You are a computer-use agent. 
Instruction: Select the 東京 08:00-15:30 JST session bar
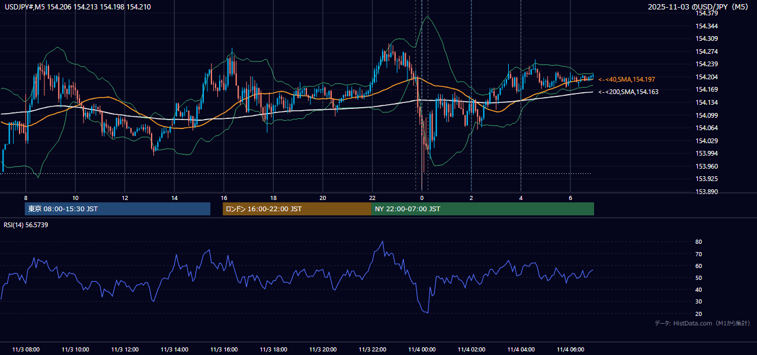[x=117, y=209]
